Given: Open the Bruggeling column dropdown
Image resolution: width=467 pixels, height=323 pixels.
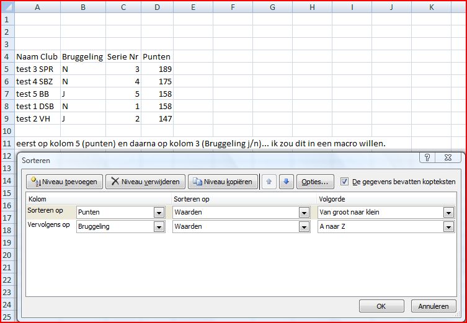Looking at the screenshot, I should point(159,227).
